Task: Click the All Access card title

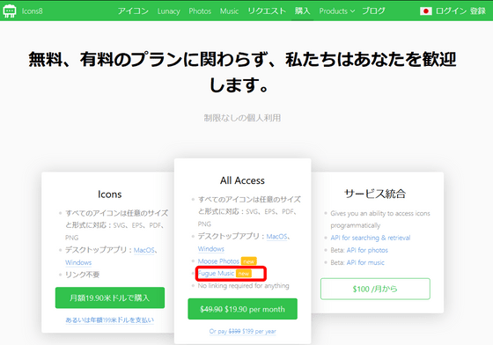Action: [242, 180]
